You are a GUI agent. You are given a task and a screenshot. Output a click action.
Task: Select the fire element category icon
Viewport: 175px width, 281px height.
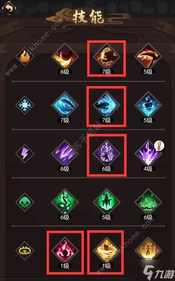click(x=25, y=57)
